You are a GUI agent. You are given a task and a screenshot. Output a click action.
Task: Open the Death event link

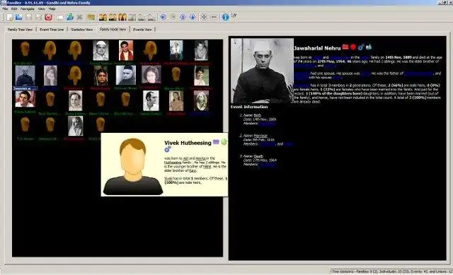point(258,156)
